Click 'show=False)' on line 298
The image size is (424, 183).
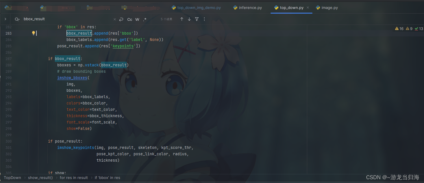coord(79,128)
